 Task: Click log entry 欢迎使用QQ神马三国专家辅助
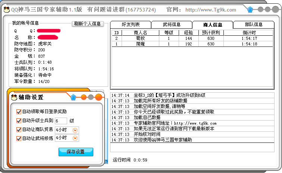(x=192, y=140)
